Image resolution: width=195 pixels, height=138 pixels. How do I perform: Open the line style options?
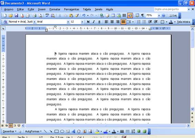point(122,131)
